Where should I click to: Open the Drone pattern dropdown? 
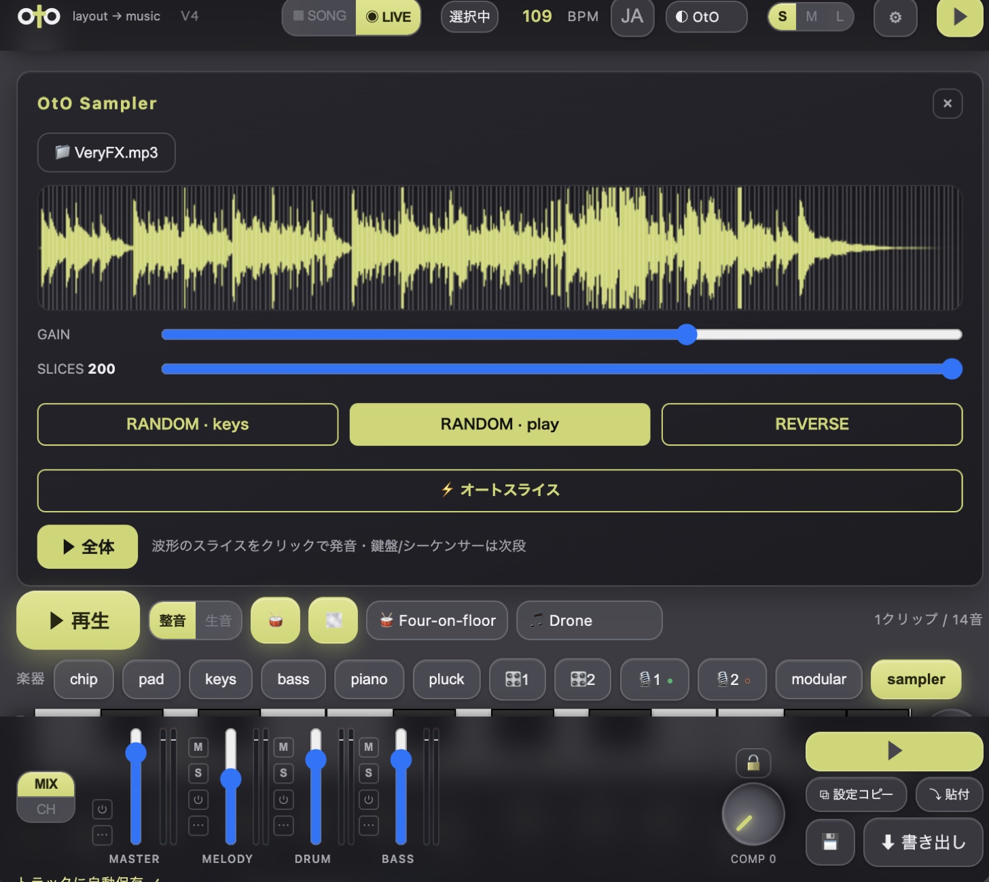590,620
